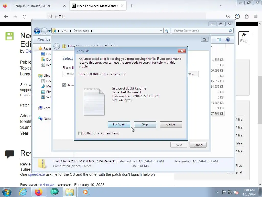
Task: Select Videos library in navigation pane
Action: 46,97
